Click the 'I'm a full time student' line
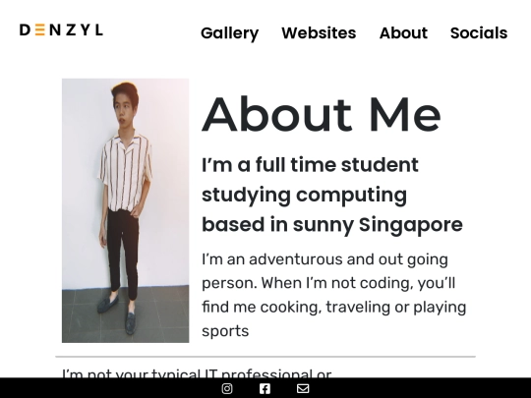This screenshot has width=531, height=398. click(310, 165)
